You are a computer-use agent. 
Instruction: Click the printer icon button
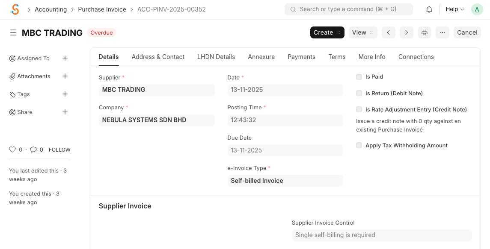pos(425,32)
